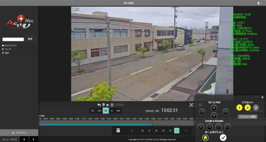Go to next dates with the right chevron
266x142 pixels.
[x=186, y=131]
